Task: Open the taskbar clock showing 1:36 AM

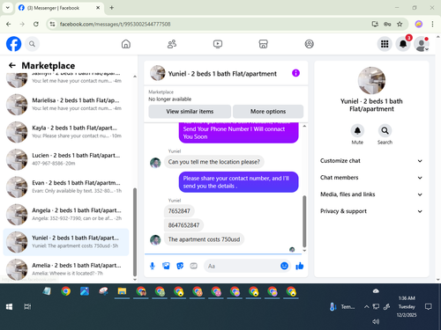Action: pos(407,306)
